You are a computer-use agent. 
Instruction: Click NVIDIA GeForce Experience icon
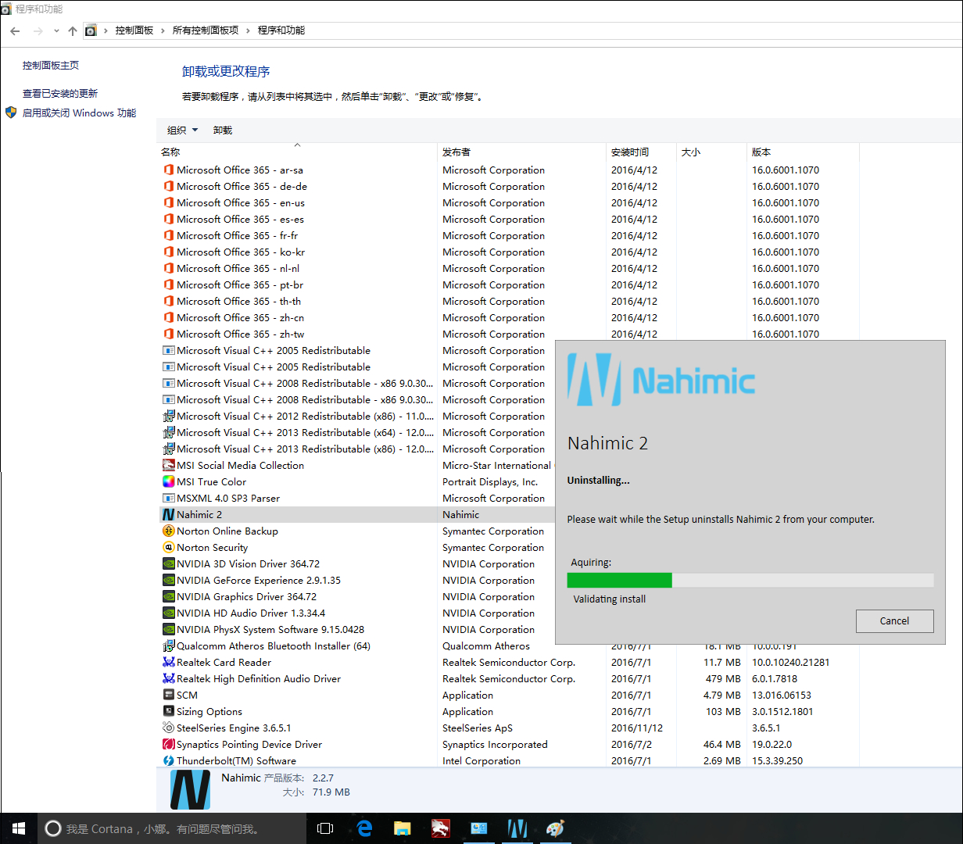168,581
